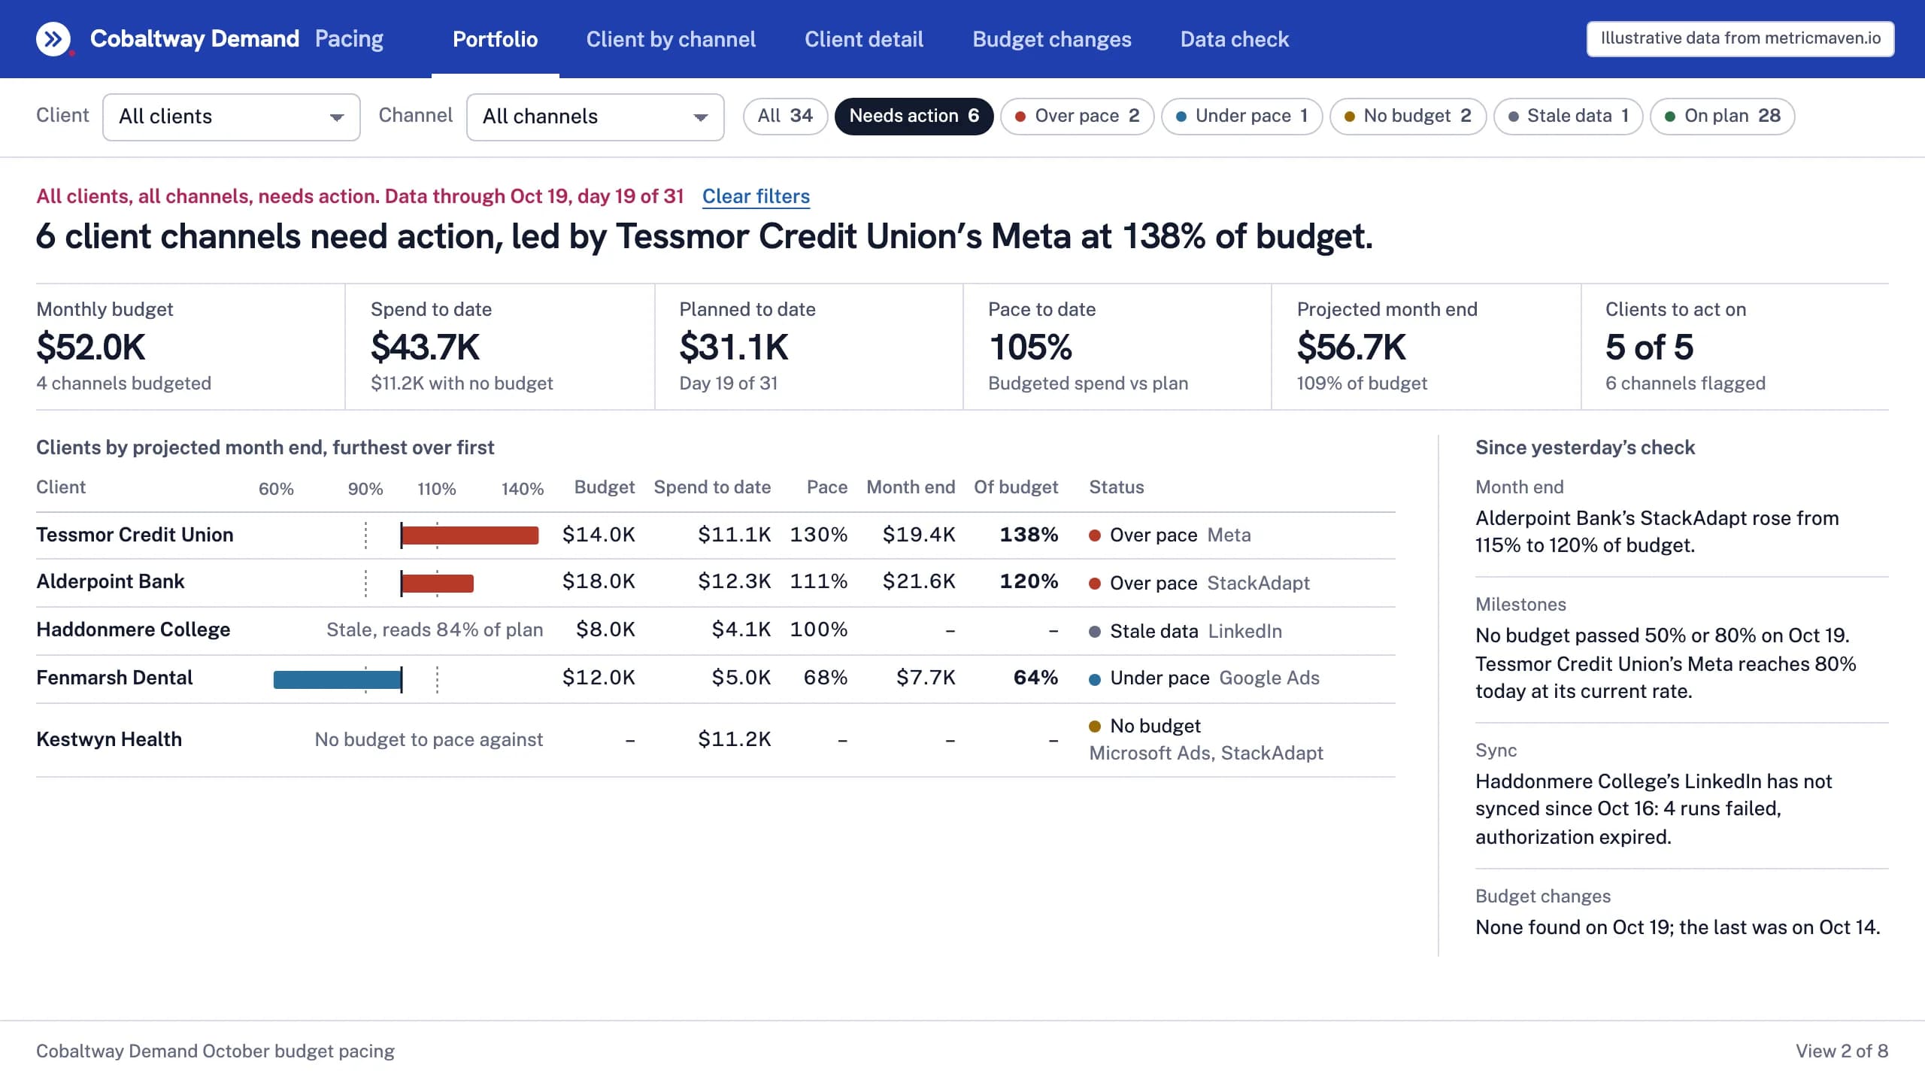
Task: Switch to Client by channel tab
Action: [x=671, y=39]
